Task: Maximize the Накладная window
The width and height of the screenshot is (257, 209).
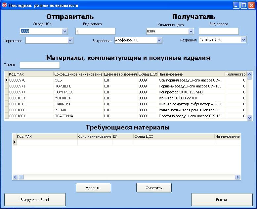Action: [244, 5]
